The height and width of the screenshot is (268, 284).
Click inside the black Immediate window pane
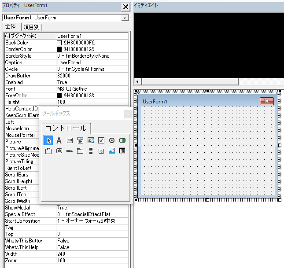(x=209, y=45)
